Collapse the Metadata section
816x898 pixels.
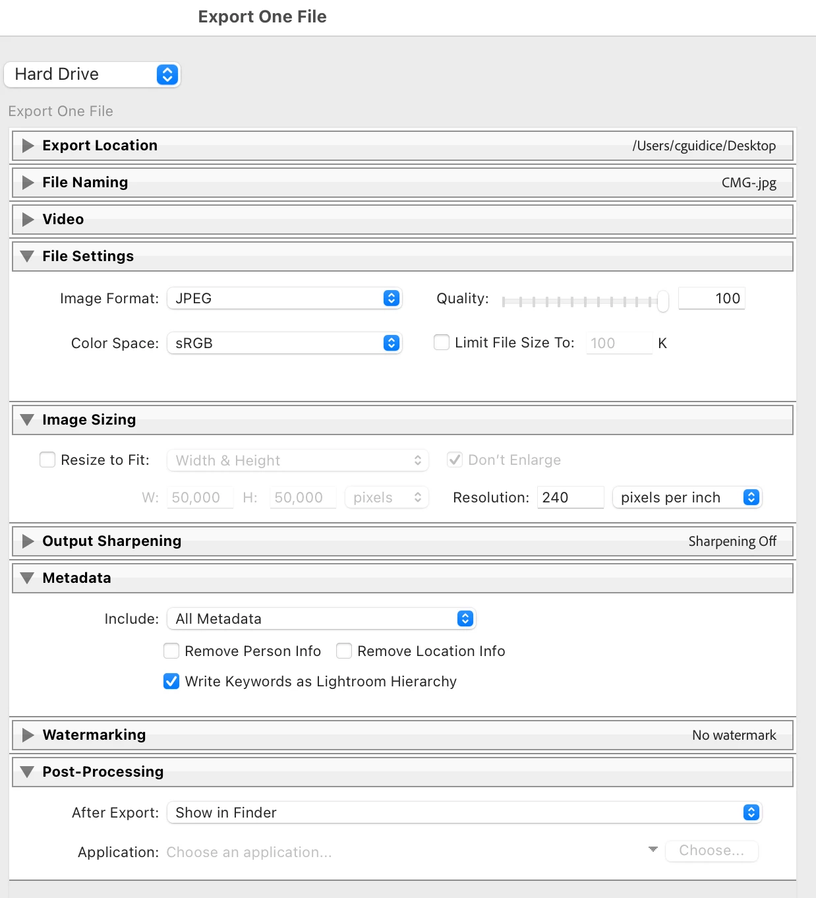[x=27, y=578]
